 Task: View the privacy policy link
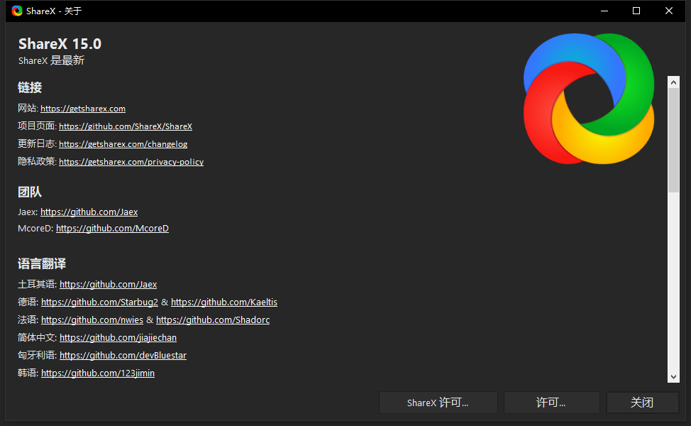131,161
